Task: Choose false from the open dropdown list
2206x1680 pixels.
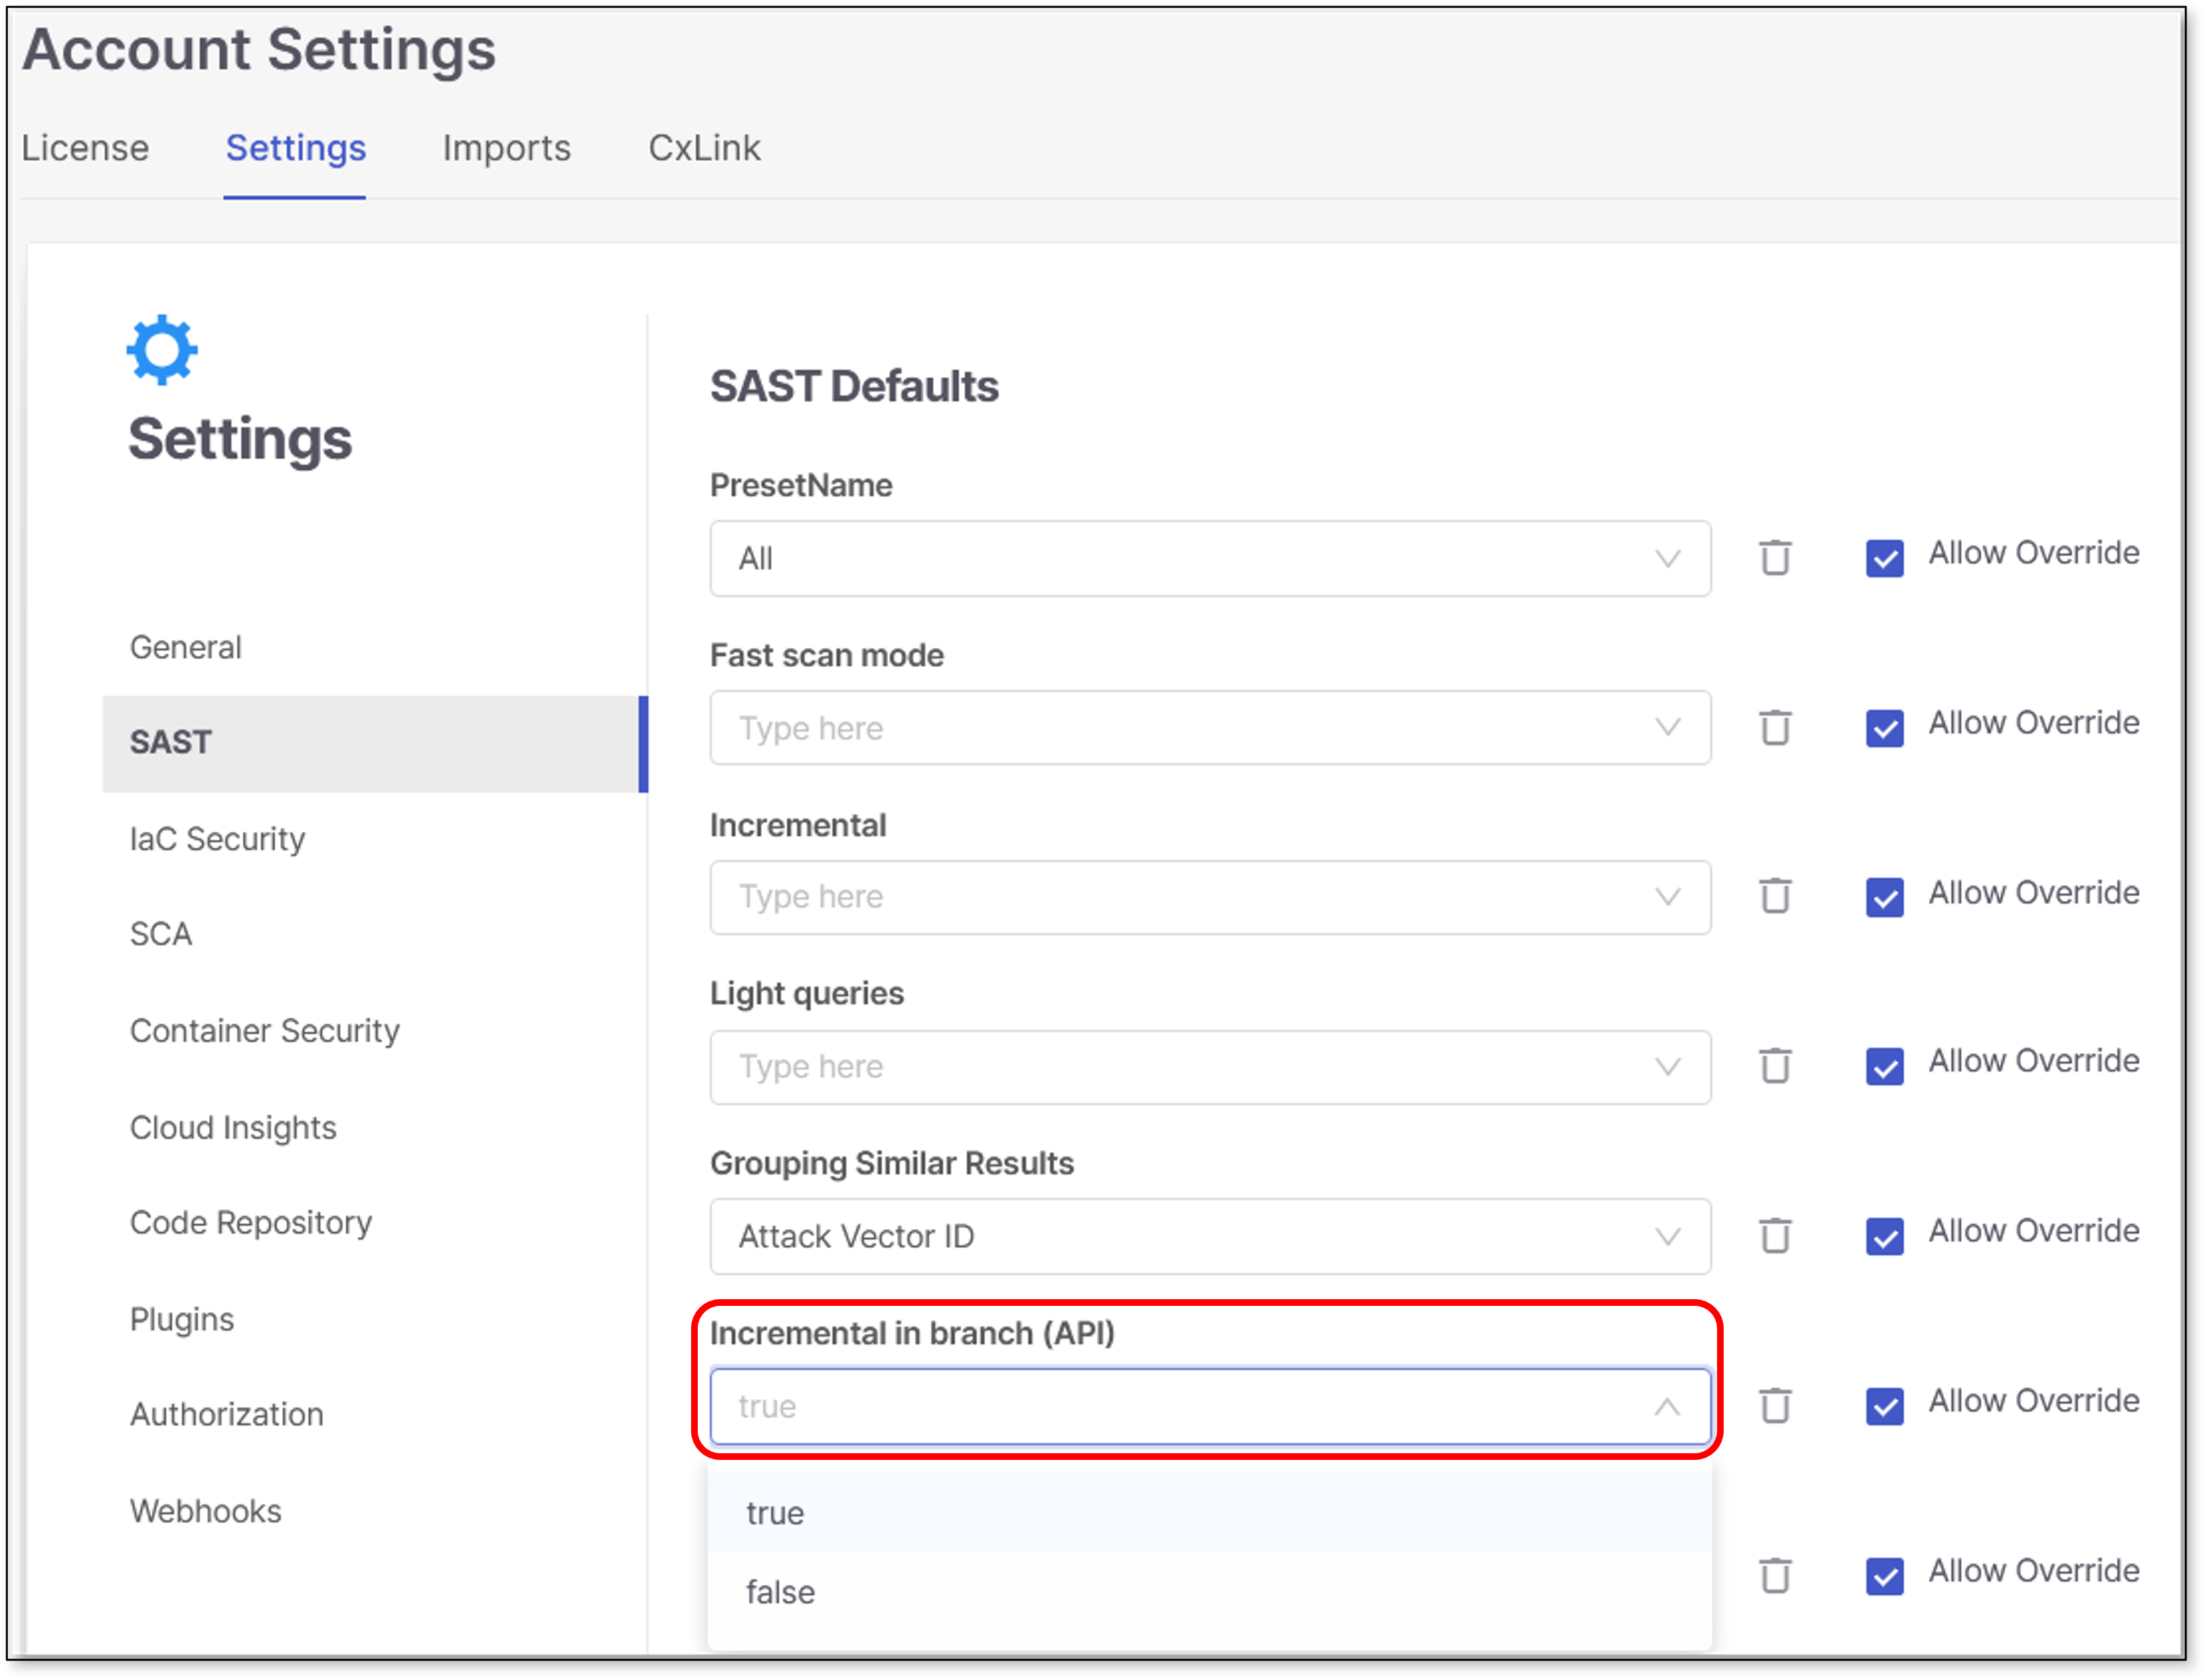Action: pos(781,1592)
